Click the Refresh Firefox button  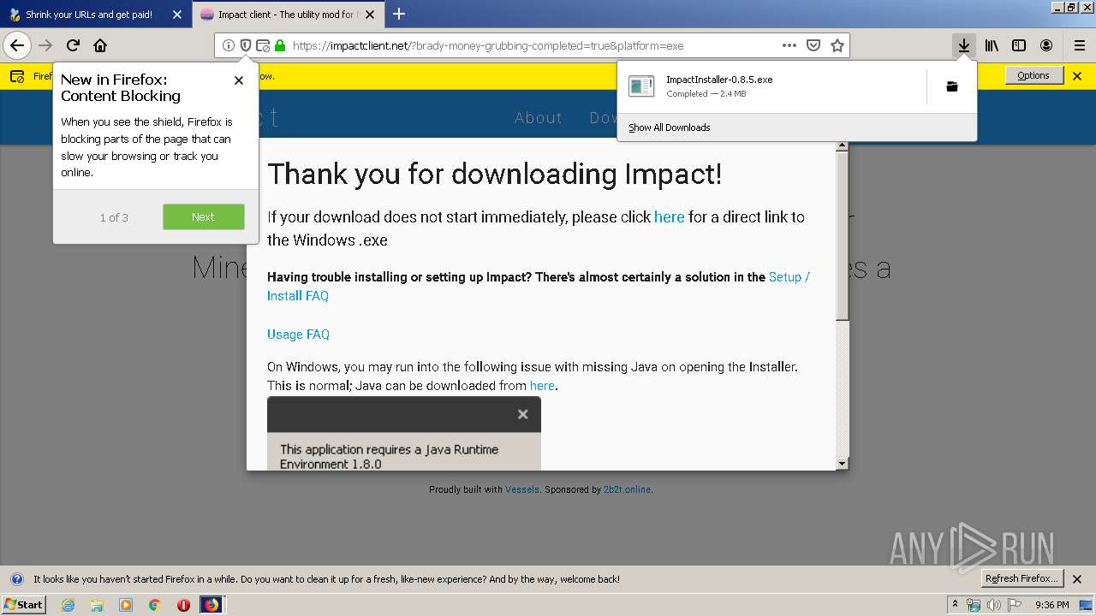[1022, 578]
